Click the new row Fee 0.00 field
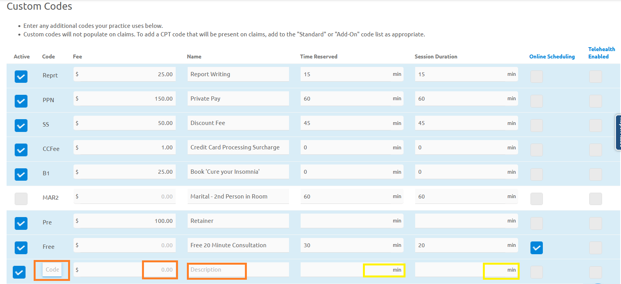Image resolution: width=621 pixels, height=284 pixels. point(125,270)
